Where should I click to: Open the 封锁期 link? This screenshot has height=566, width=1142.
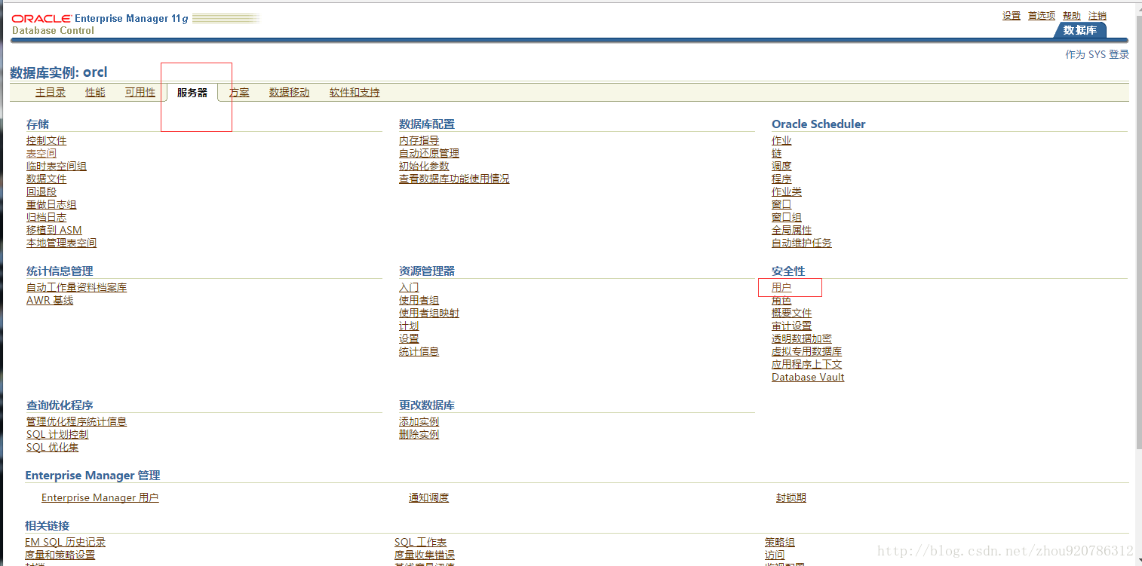click(x=791, y=498)
